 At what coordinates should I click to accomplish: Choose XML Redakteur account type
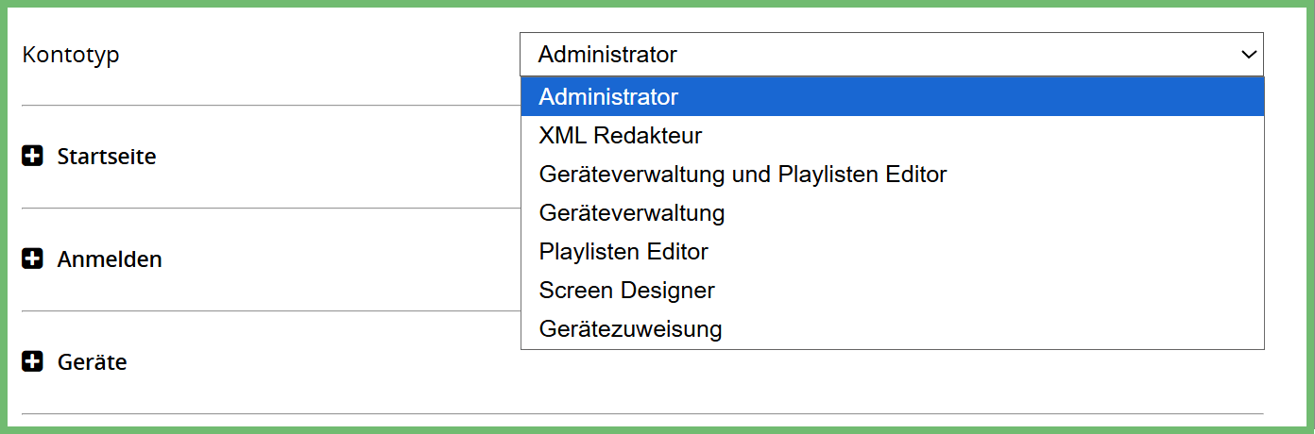[621, 135]
